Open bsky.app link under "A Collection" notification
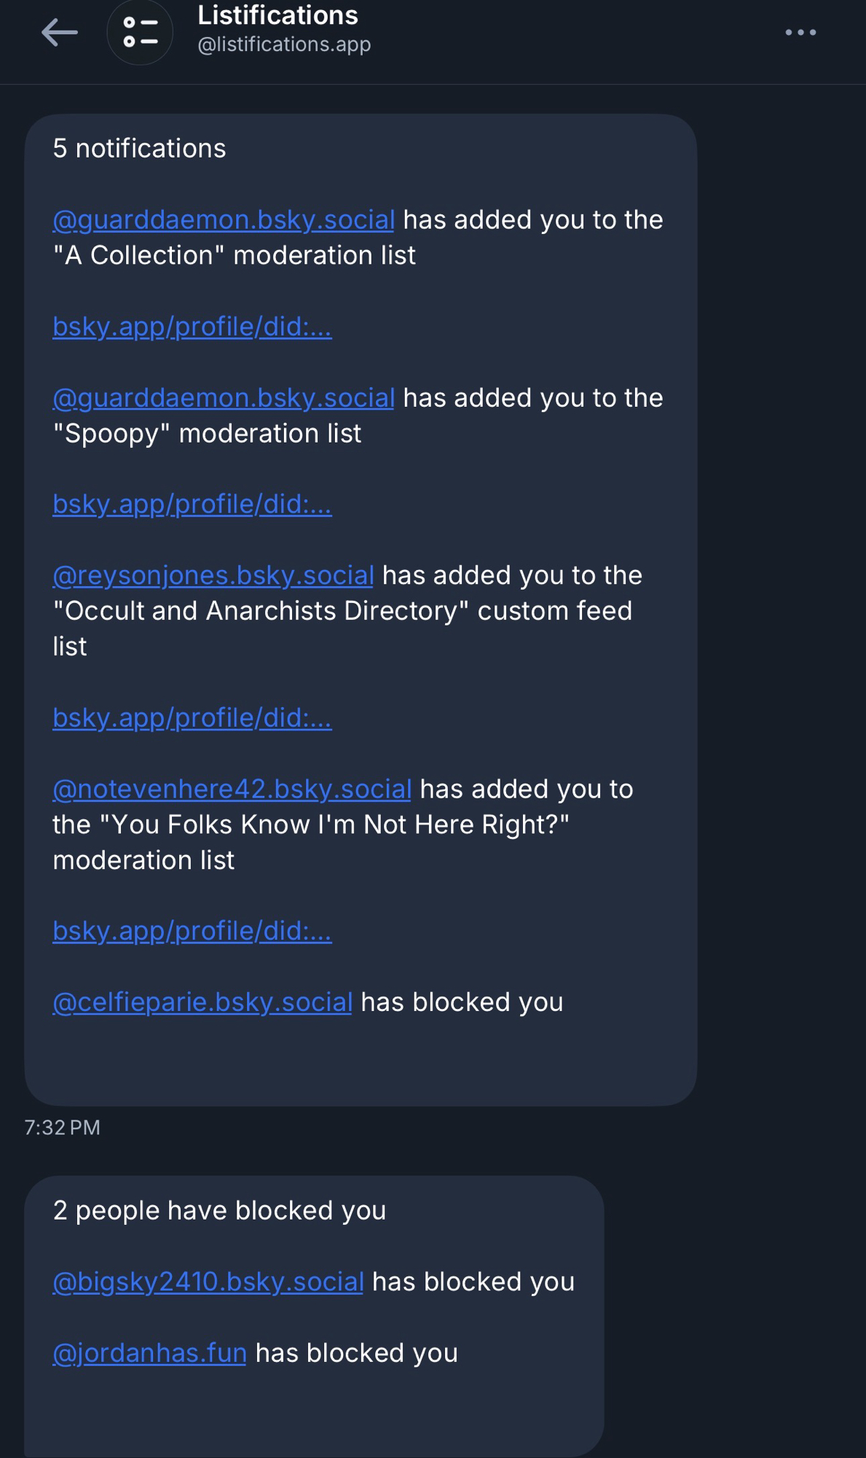Image resolution: width=866 pixels, height=1458 pixels. 192,327
